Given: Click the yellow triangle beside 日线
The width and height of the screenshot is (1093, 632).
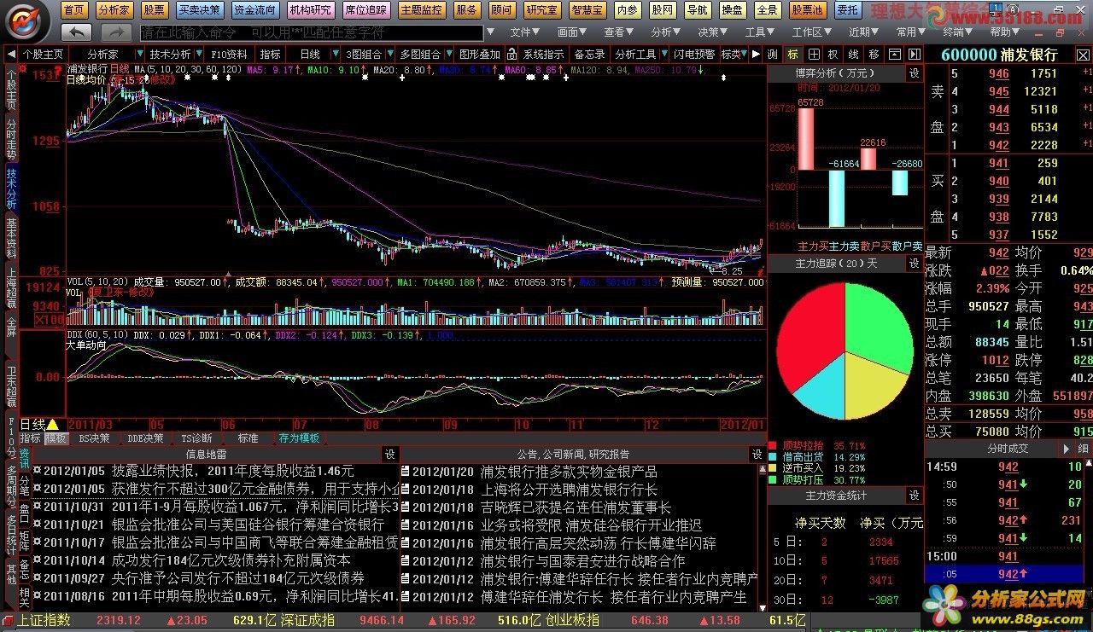Looking at the screenshot, I should (53, 424).
